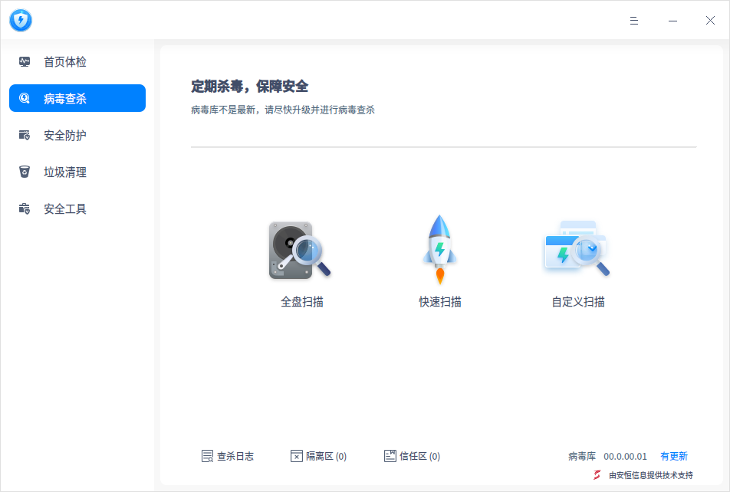Start full disk scan via hard drive icon
Viewport: 730px width, 492px height.
tap(299, 250)
